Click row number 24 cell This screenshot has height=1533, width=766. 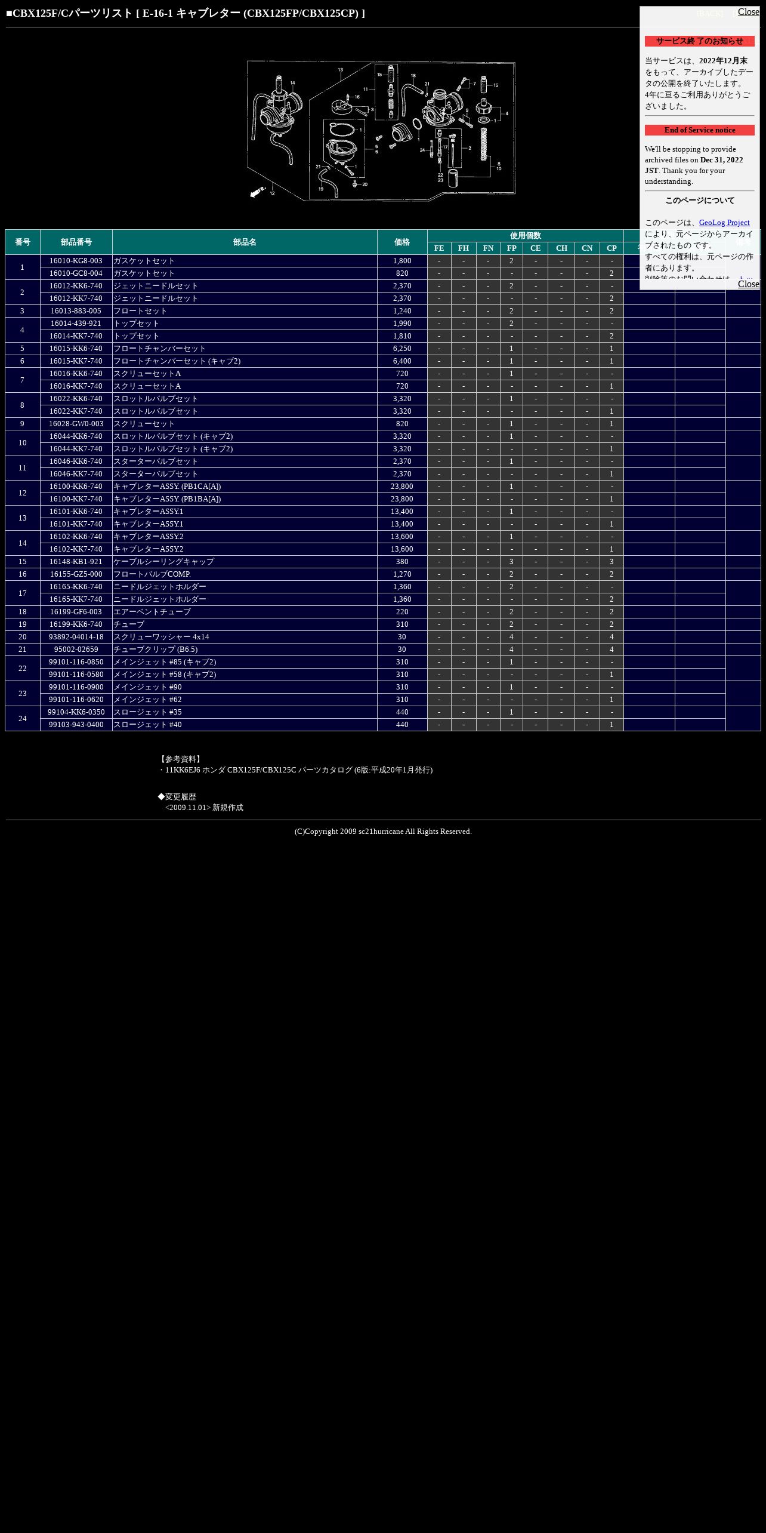click(23, 719)
